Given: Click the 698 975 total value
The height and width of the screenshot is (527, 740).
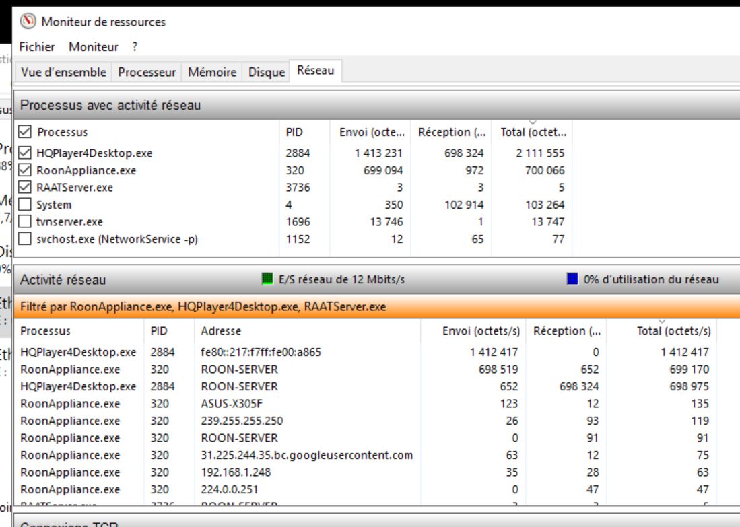Looking at the screenshot, I should (689, 386).
